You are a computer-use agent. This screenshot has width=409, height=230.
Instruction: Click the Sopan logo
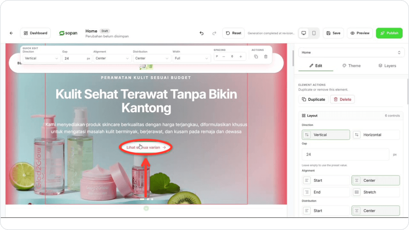point(68,33)
